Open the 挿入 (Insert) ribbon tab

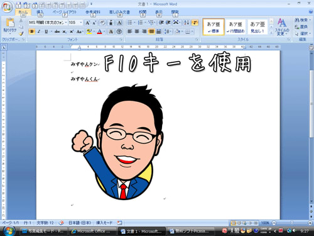[x=40, y=12]
